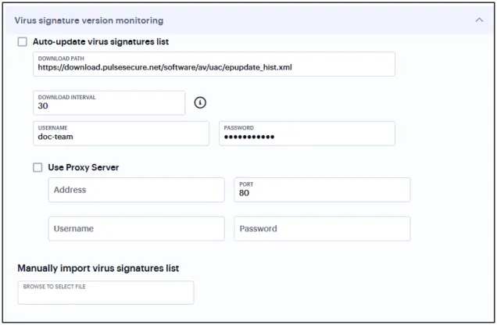Click the proxy Port field
Image resolution: width=497 pixels, height=325 pixels.
322,190
